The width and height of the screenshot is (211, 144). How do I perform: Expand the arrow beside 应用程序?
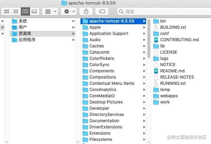click(74, 40)
